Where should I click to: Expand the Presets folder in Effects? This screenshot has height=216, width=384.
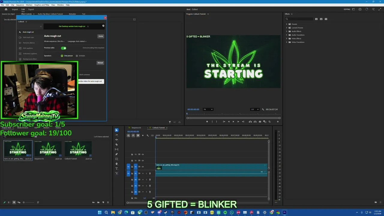tap(286, 24)
